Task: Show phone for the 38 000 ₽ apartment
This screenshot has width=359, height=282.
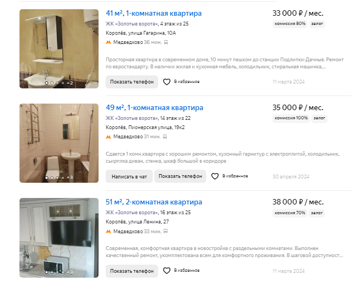Action: point(132,271)
